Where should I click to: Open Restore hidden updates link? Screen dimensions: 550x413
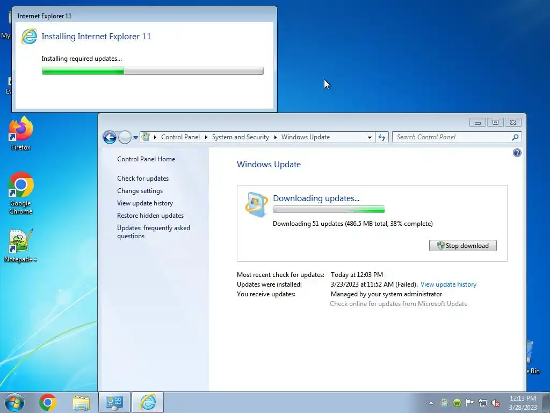(x=150, y=216)
